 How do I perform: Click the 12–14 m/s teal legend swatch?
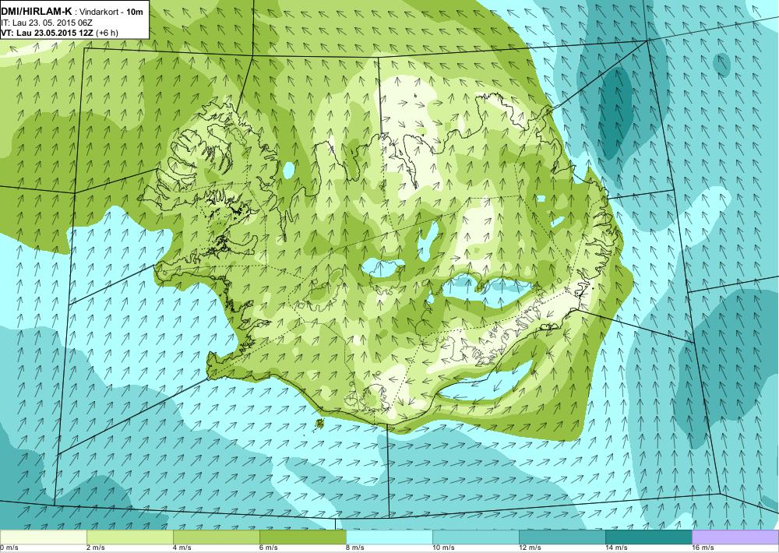562,537
